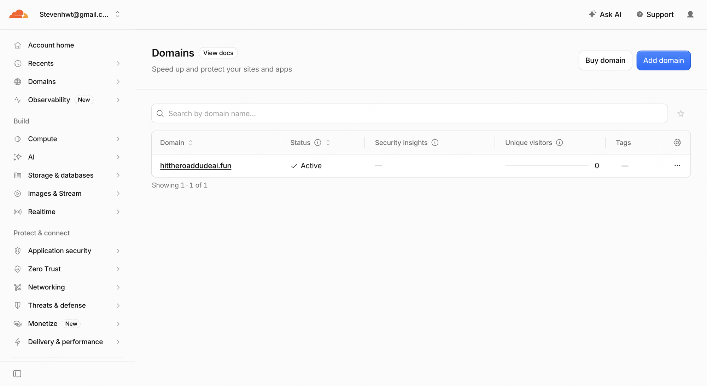Screen dimensions: 707x386
Task: Click the Buy domain button
Action: point(605,61)
